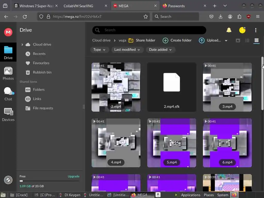Switch to list view
Viewport: 264px width, 198px height.
pos(247,40)
